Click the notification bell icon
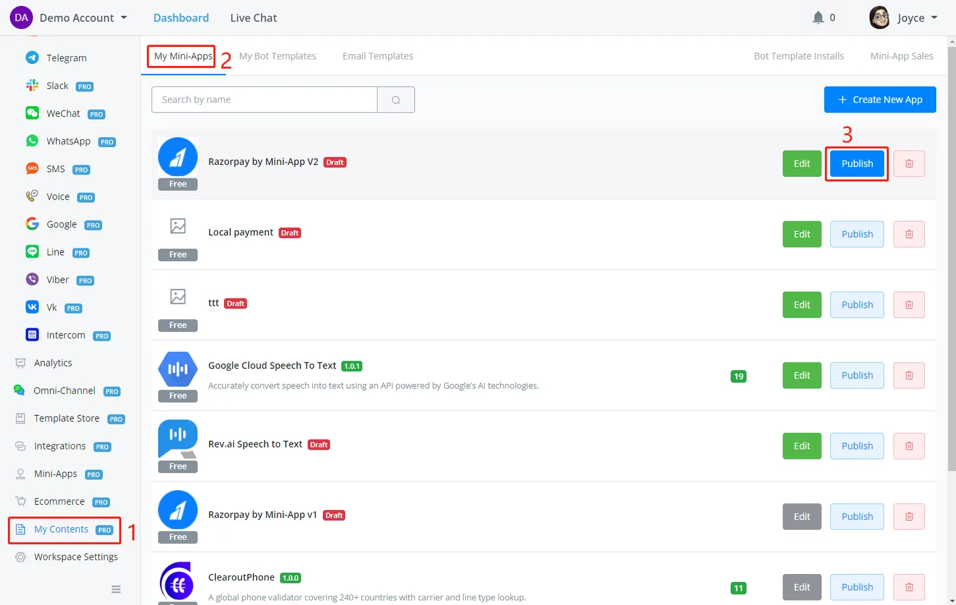This screenshot has height=605, width=956. pos(818,18)
